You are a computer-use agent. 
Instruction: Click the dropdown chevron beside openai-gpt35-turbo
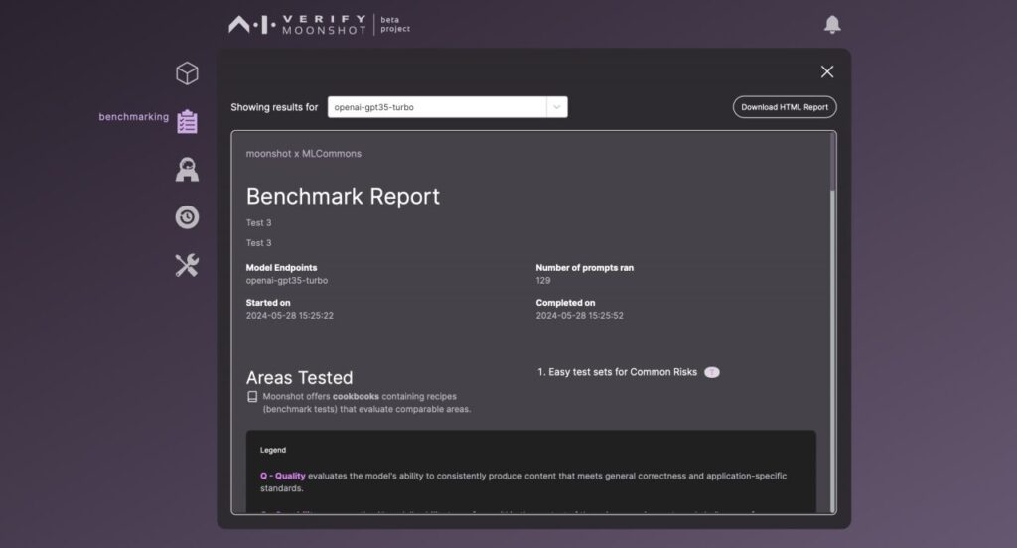pyautogui.click(x=556, y=107)
